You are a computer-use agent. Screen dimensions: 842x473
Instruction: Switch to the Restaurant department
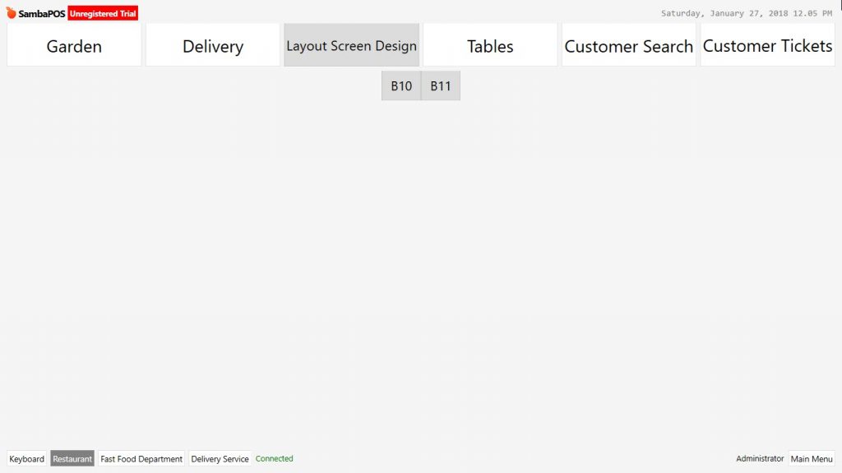pyautogui.click(x=72, y=458)
